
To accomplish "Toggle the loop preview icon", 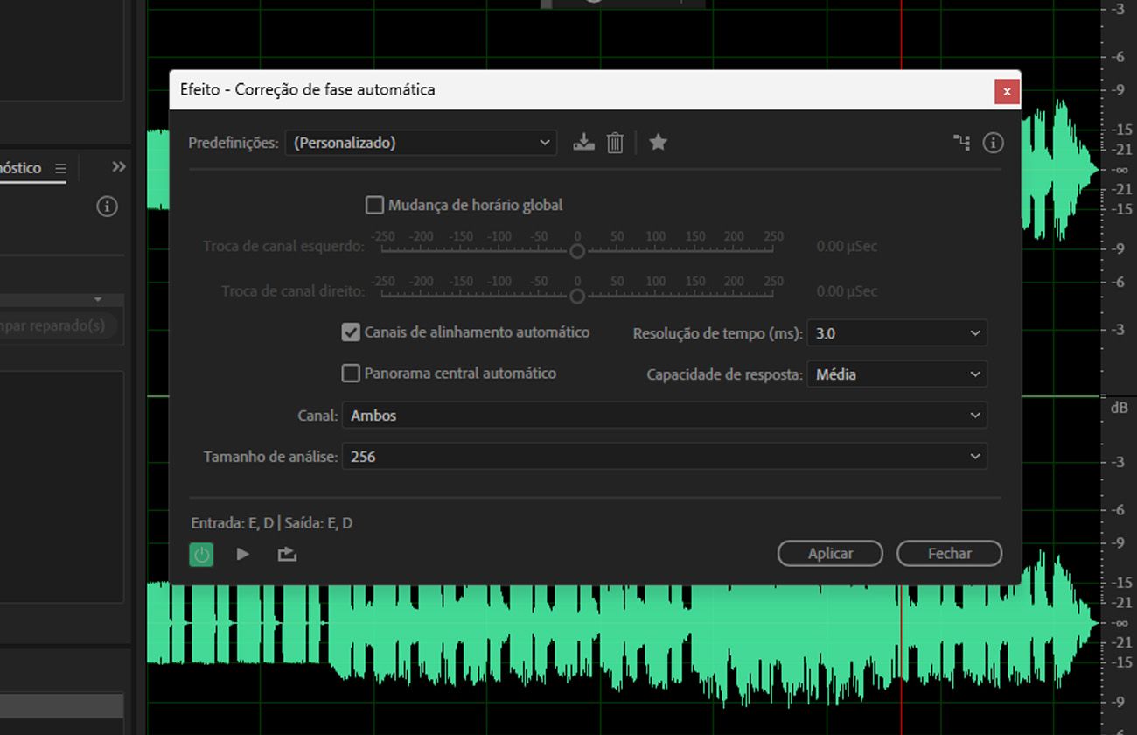I will click(287, 554).
